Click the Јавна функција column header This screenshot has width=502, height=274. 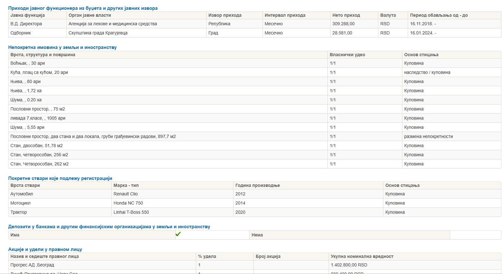coord(28,15)
